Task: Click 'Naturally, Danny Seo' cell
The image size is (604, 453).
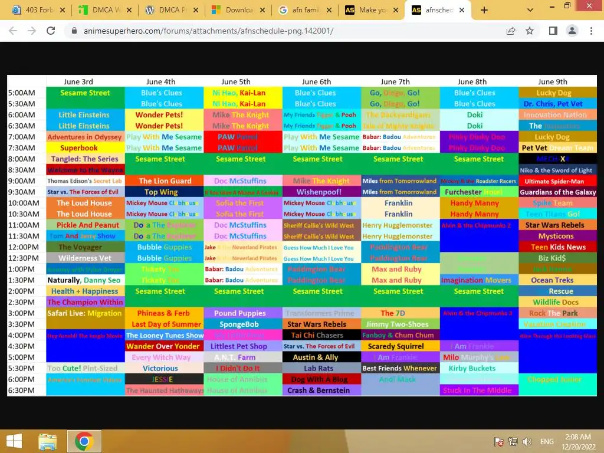Action: (85, 280)
